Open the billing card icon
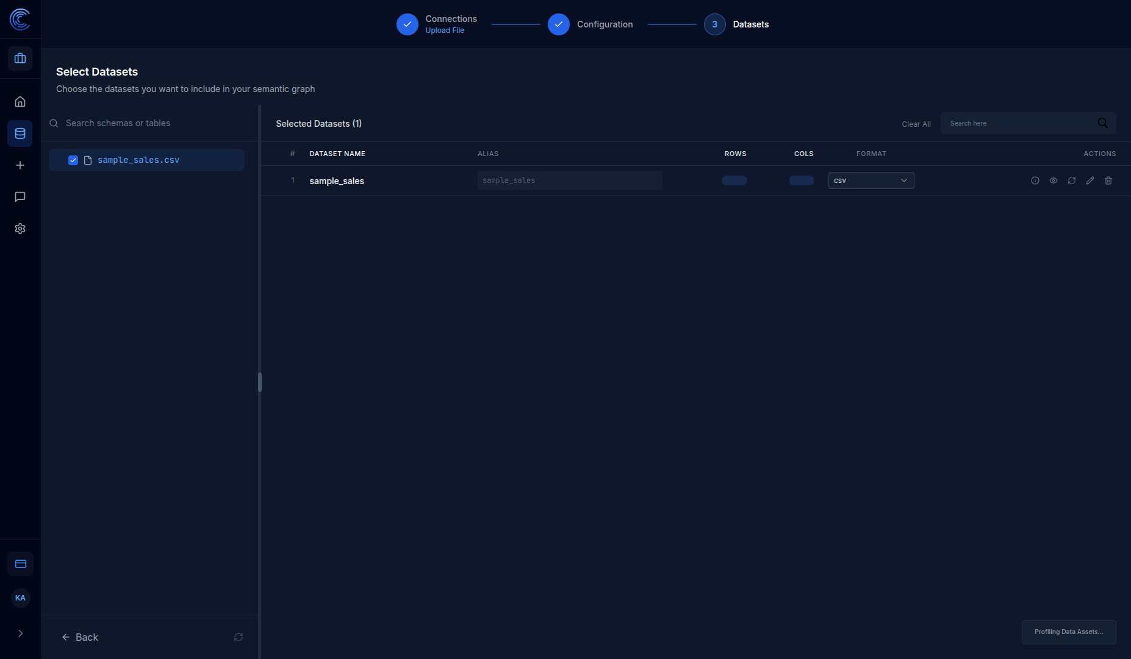 [x=20, y=564]
